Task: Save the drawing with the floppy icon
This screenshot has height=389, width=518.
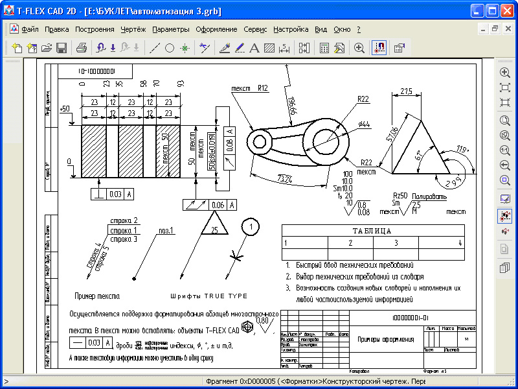Action: pyautogui.click(x=62, y=48)
